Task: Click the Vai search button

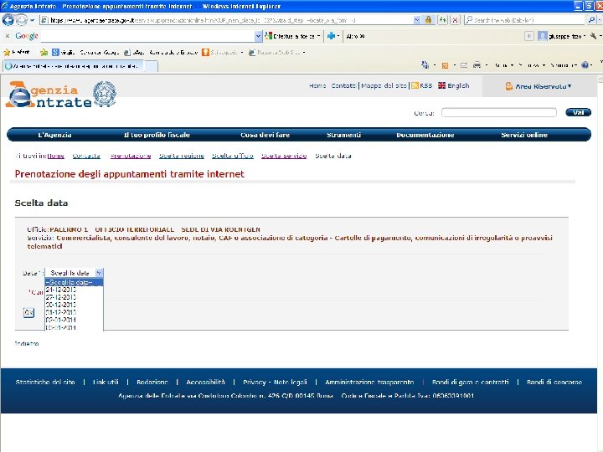Action: tap(578, 112)
